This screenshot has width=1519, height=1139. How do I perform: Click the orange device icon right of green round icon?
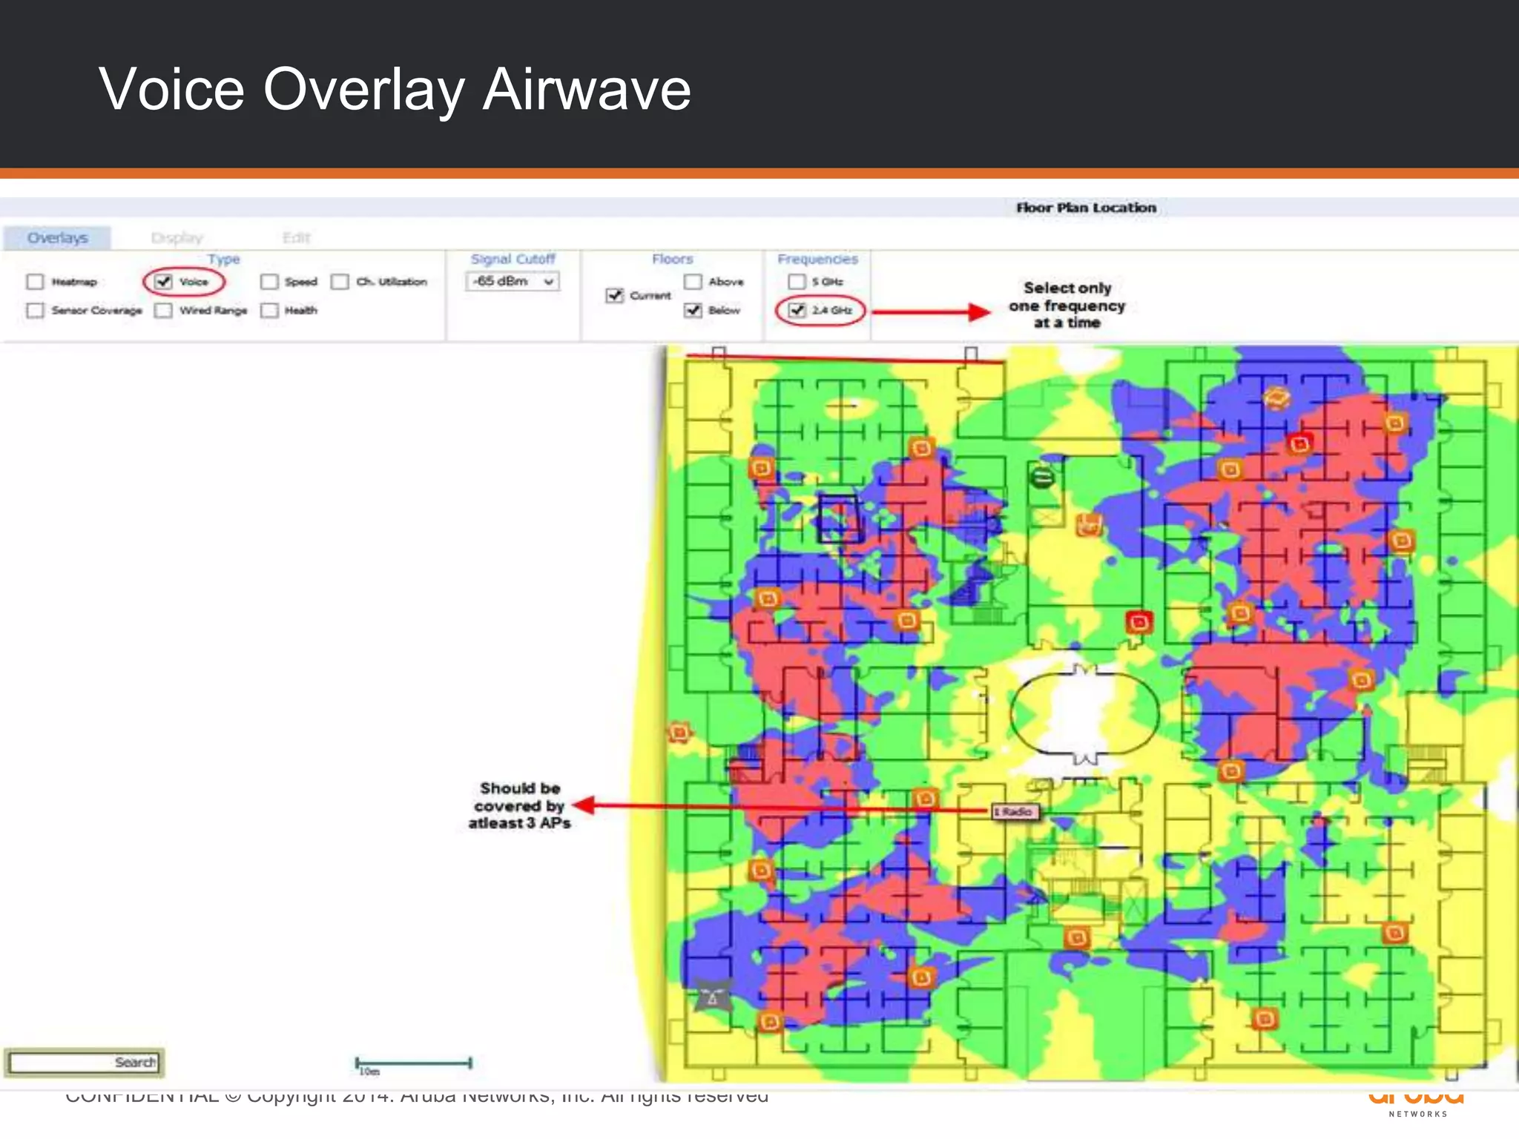coord(1089,525)
